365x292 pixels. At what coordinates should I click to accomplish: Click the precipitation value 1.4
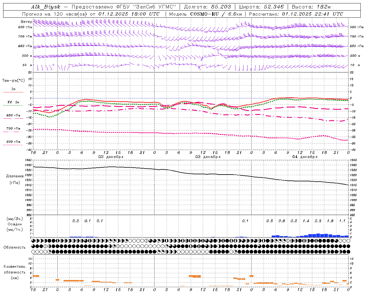pos(306,221)
